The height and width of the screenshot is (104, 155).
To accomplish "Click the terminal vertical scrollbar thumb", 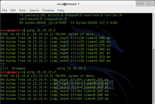I will (x=154, y=76).
